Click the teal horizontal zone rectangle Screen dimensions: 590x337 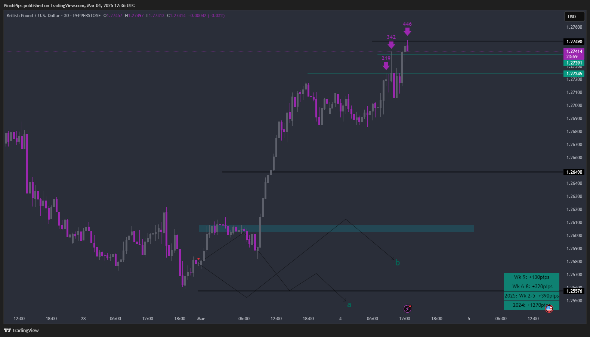(336, 229)
